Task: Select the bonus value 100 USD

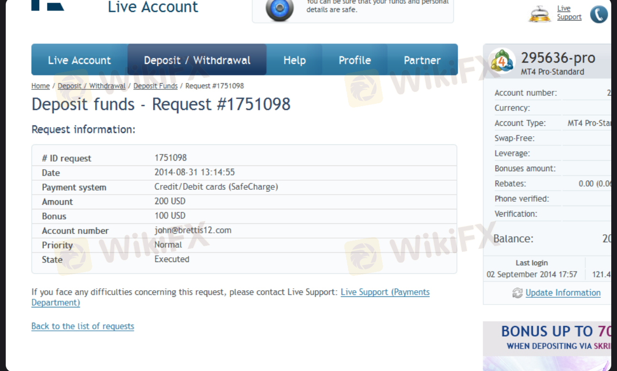Action: 170,216
